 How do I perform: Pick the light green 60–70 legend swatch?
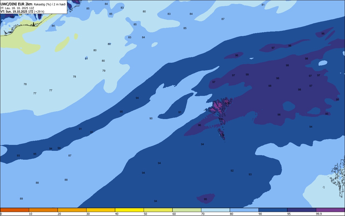(x=187, y=210)
